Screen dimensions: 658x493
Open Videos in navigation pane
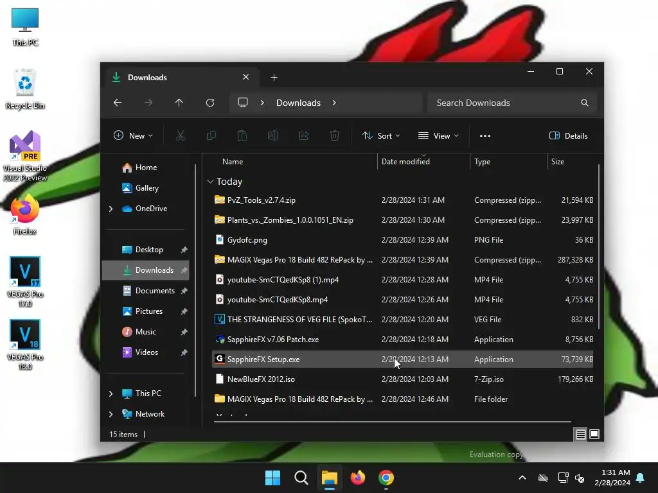[146, 352]
